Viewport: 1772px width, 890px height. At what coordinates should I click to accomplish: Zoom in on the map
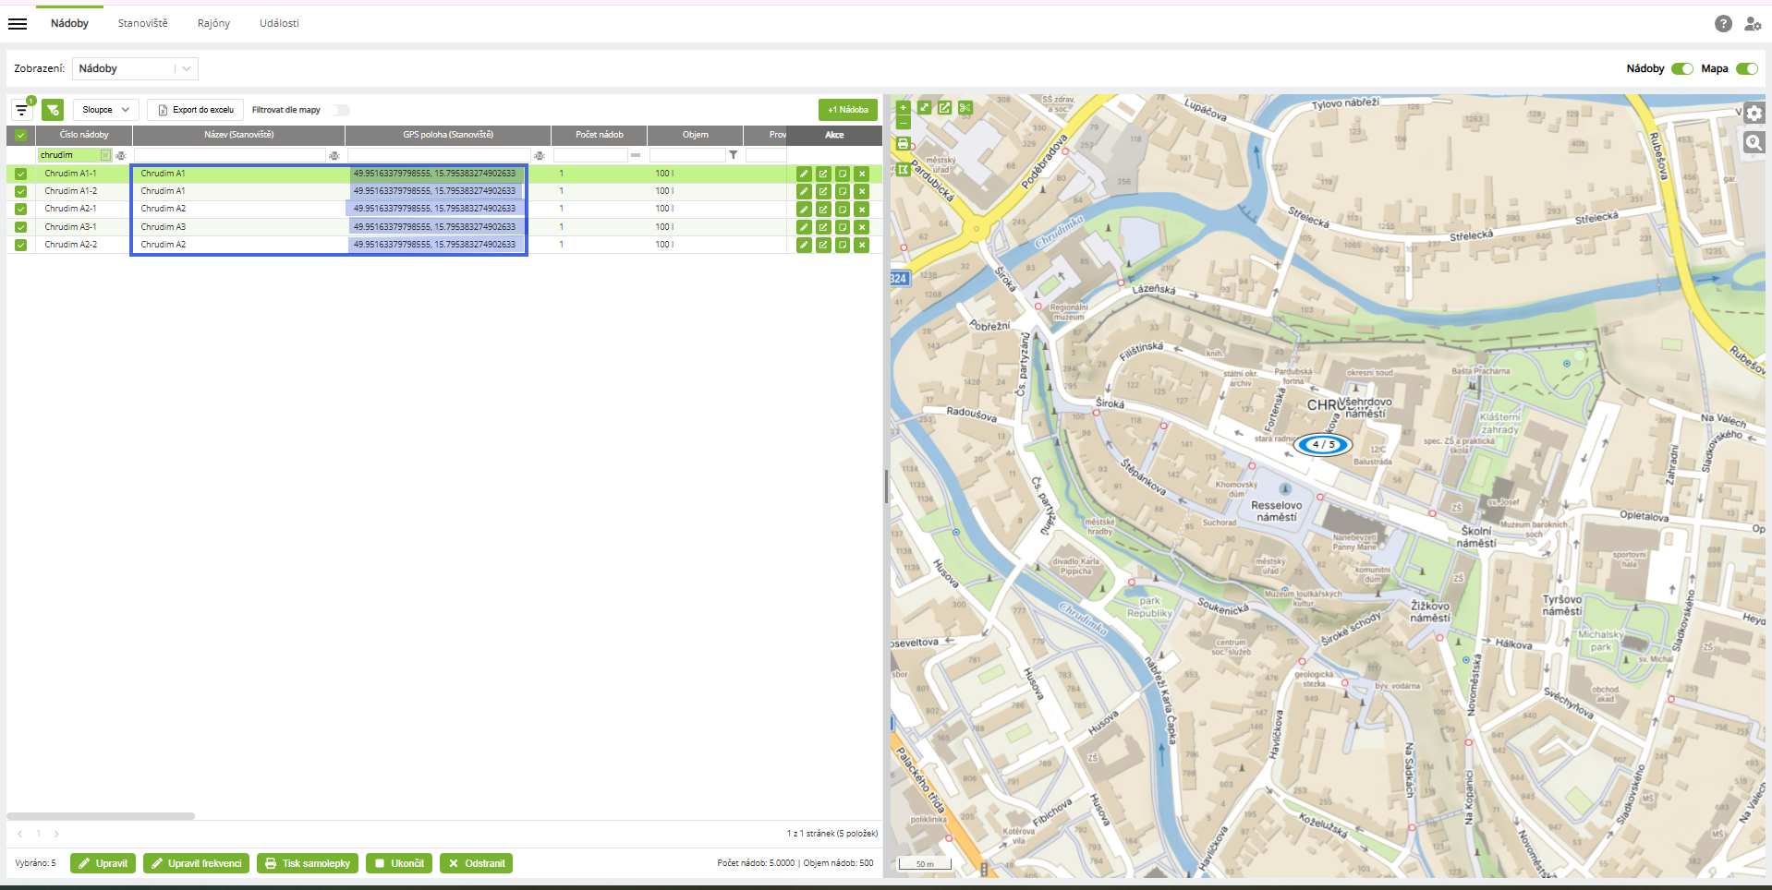[x=904, y=108]
